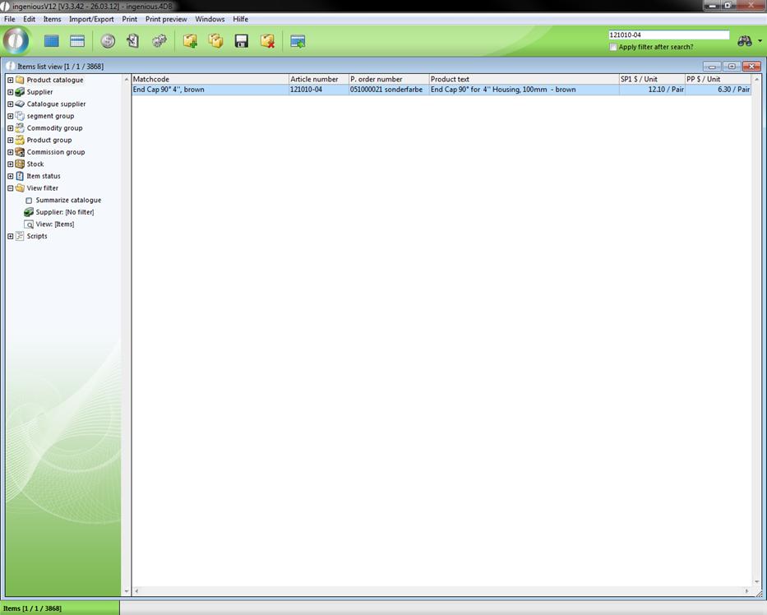Enable the Summarize catalogue checkbox
The width and height of the screenshot is (767, 615).
(29, 201)
